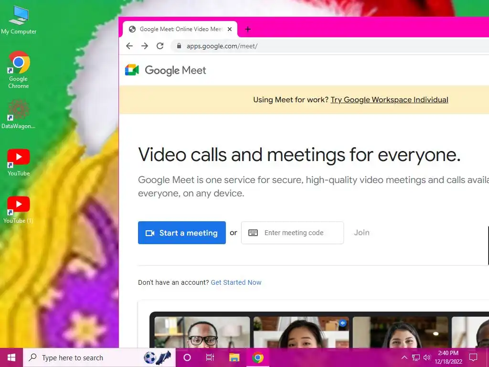This screenshot has width=489, height=367.
Task: Show hidden system tray icons
Action: pos(404,357)
